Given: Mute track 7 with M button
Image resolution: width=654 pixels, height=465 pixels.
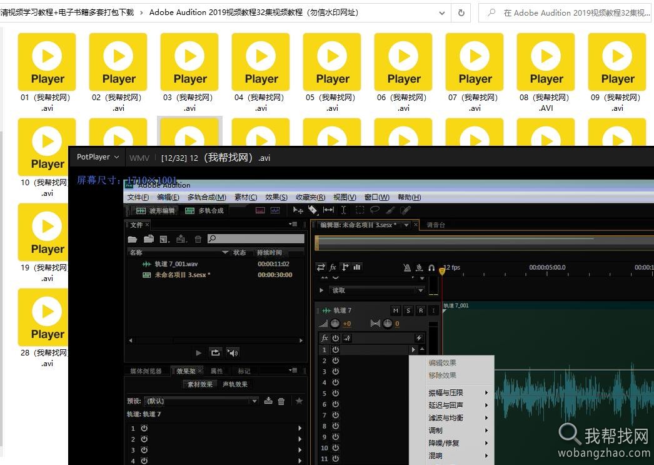Looking at the screenshot, I should pyautogui.click(x=396, y=310).
